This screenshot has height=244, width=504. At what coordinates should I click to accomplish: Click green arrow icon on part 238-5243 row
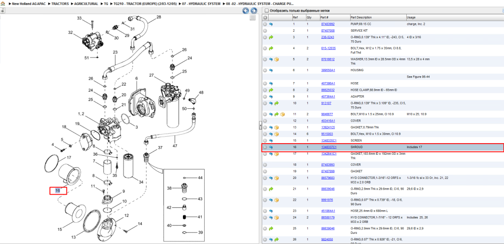point(271,37)
